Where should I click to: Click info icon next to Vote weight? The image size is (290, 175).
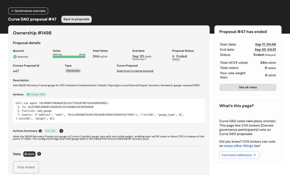(x=39, y=154)
